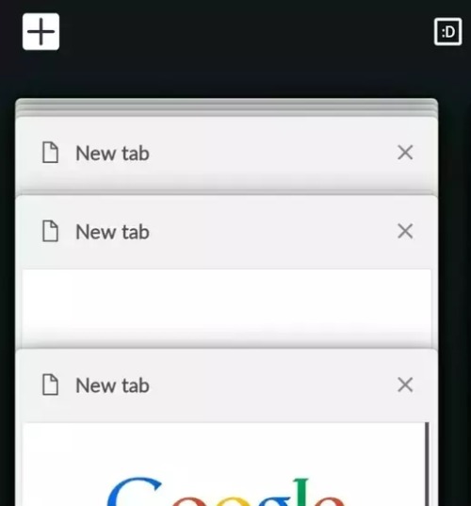Click page icon of topmost New tab
The width and height of the screenshot is (471, 506).
[x=50, y=153]
